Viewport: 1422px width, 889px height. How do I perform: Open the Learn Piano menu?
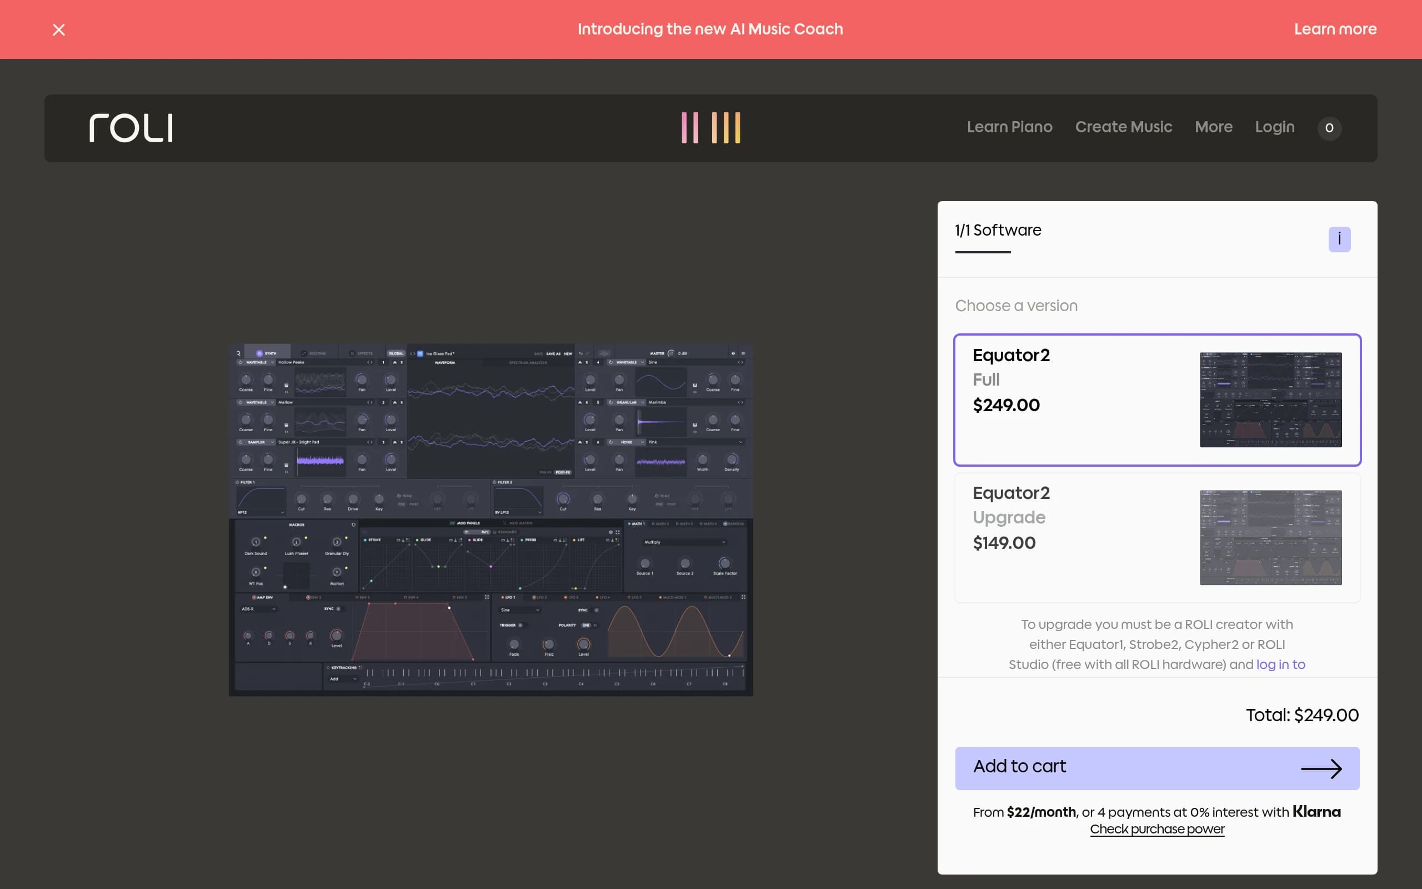pyautogui.click(x=1009, y=127)
